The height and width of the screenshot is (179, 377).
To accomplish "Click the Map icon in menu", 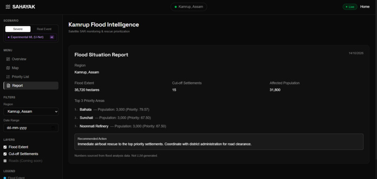I will (8, 68).
